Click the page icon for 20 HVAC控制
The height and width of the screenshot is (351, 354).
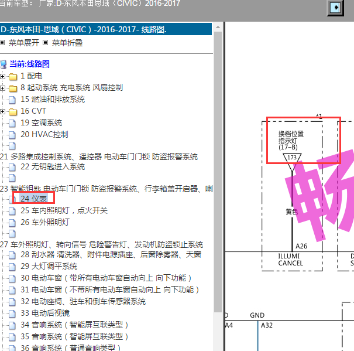[12, 135]
